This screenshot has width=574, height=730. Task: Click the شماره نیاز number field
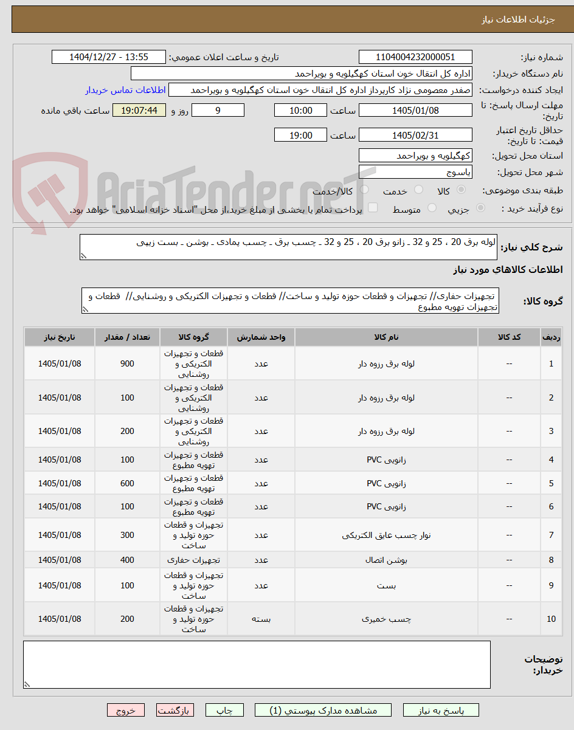point(415,57)
